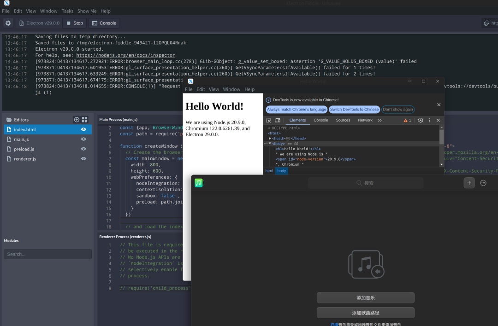The image size is (498, 326).
Task: Click Always match Chrome's language button
Action: (x=296, y=110)
